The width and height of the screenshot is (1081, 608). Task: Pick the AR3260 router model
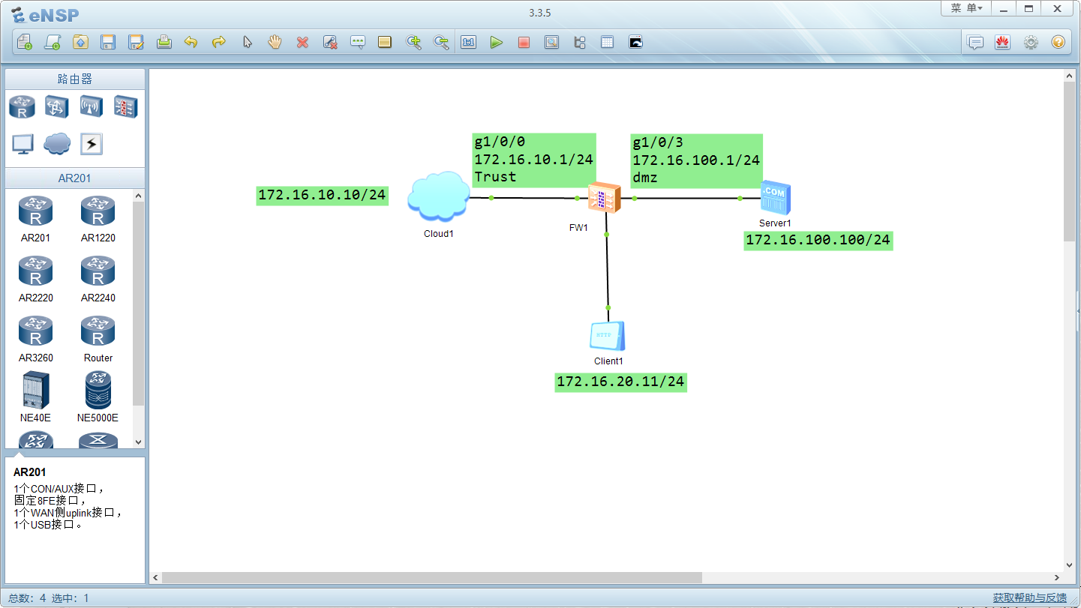[36, 339]
